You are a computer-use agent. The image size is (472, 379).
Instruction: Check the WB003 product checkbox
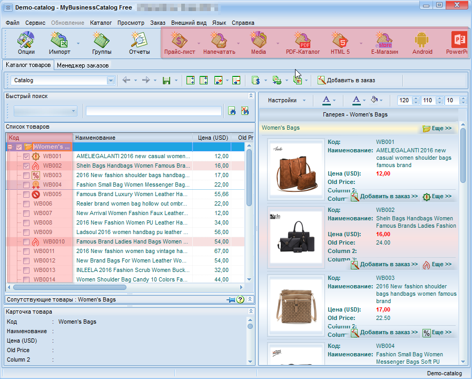click(x=26, y=176)
